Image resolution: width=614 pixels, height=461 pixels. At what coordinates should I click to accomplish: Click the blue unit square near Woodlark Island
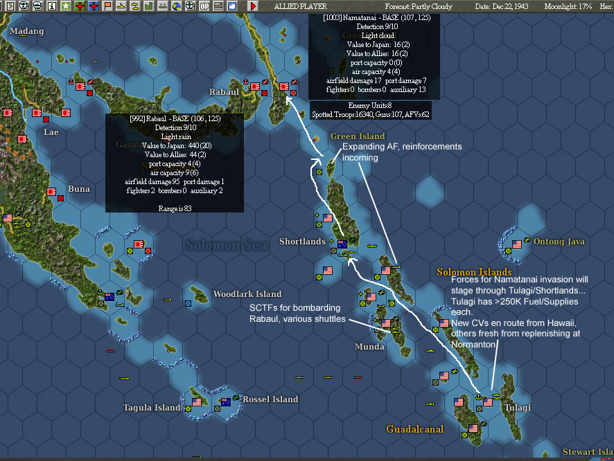point(188,303)
